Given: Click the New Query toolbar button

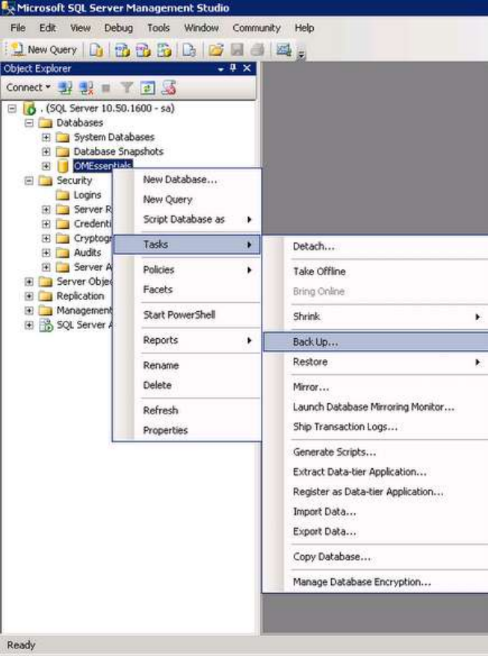Looking at the screenshot, I should [x=43, y=50].
